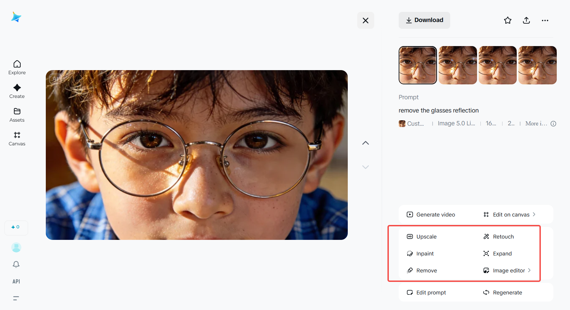Open notifications bell
Viewport: 570px width, 310px height.
click(16, 264)
